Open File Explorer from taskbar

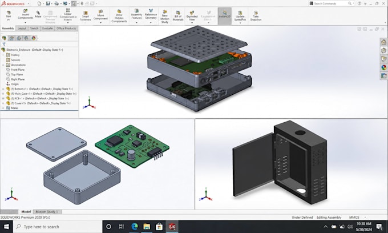(147, 227)
